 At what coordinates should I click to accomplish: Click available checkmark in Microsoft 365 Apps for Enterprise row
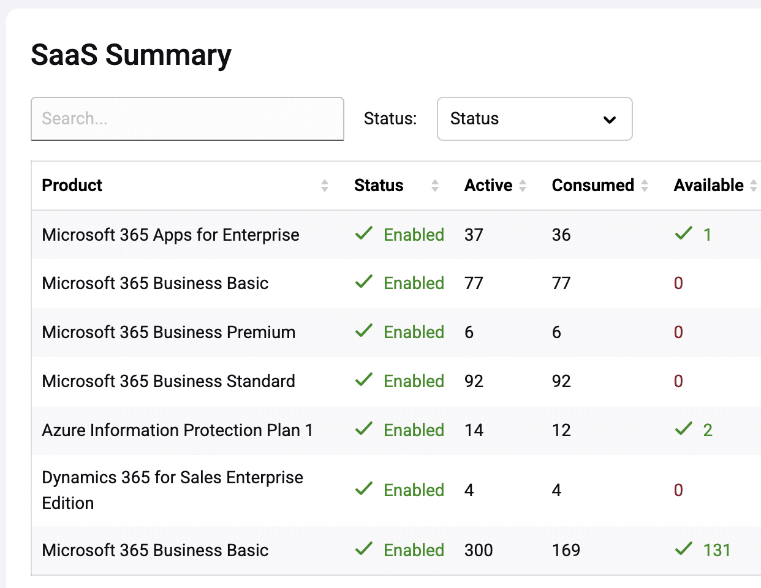pos(684,233)
